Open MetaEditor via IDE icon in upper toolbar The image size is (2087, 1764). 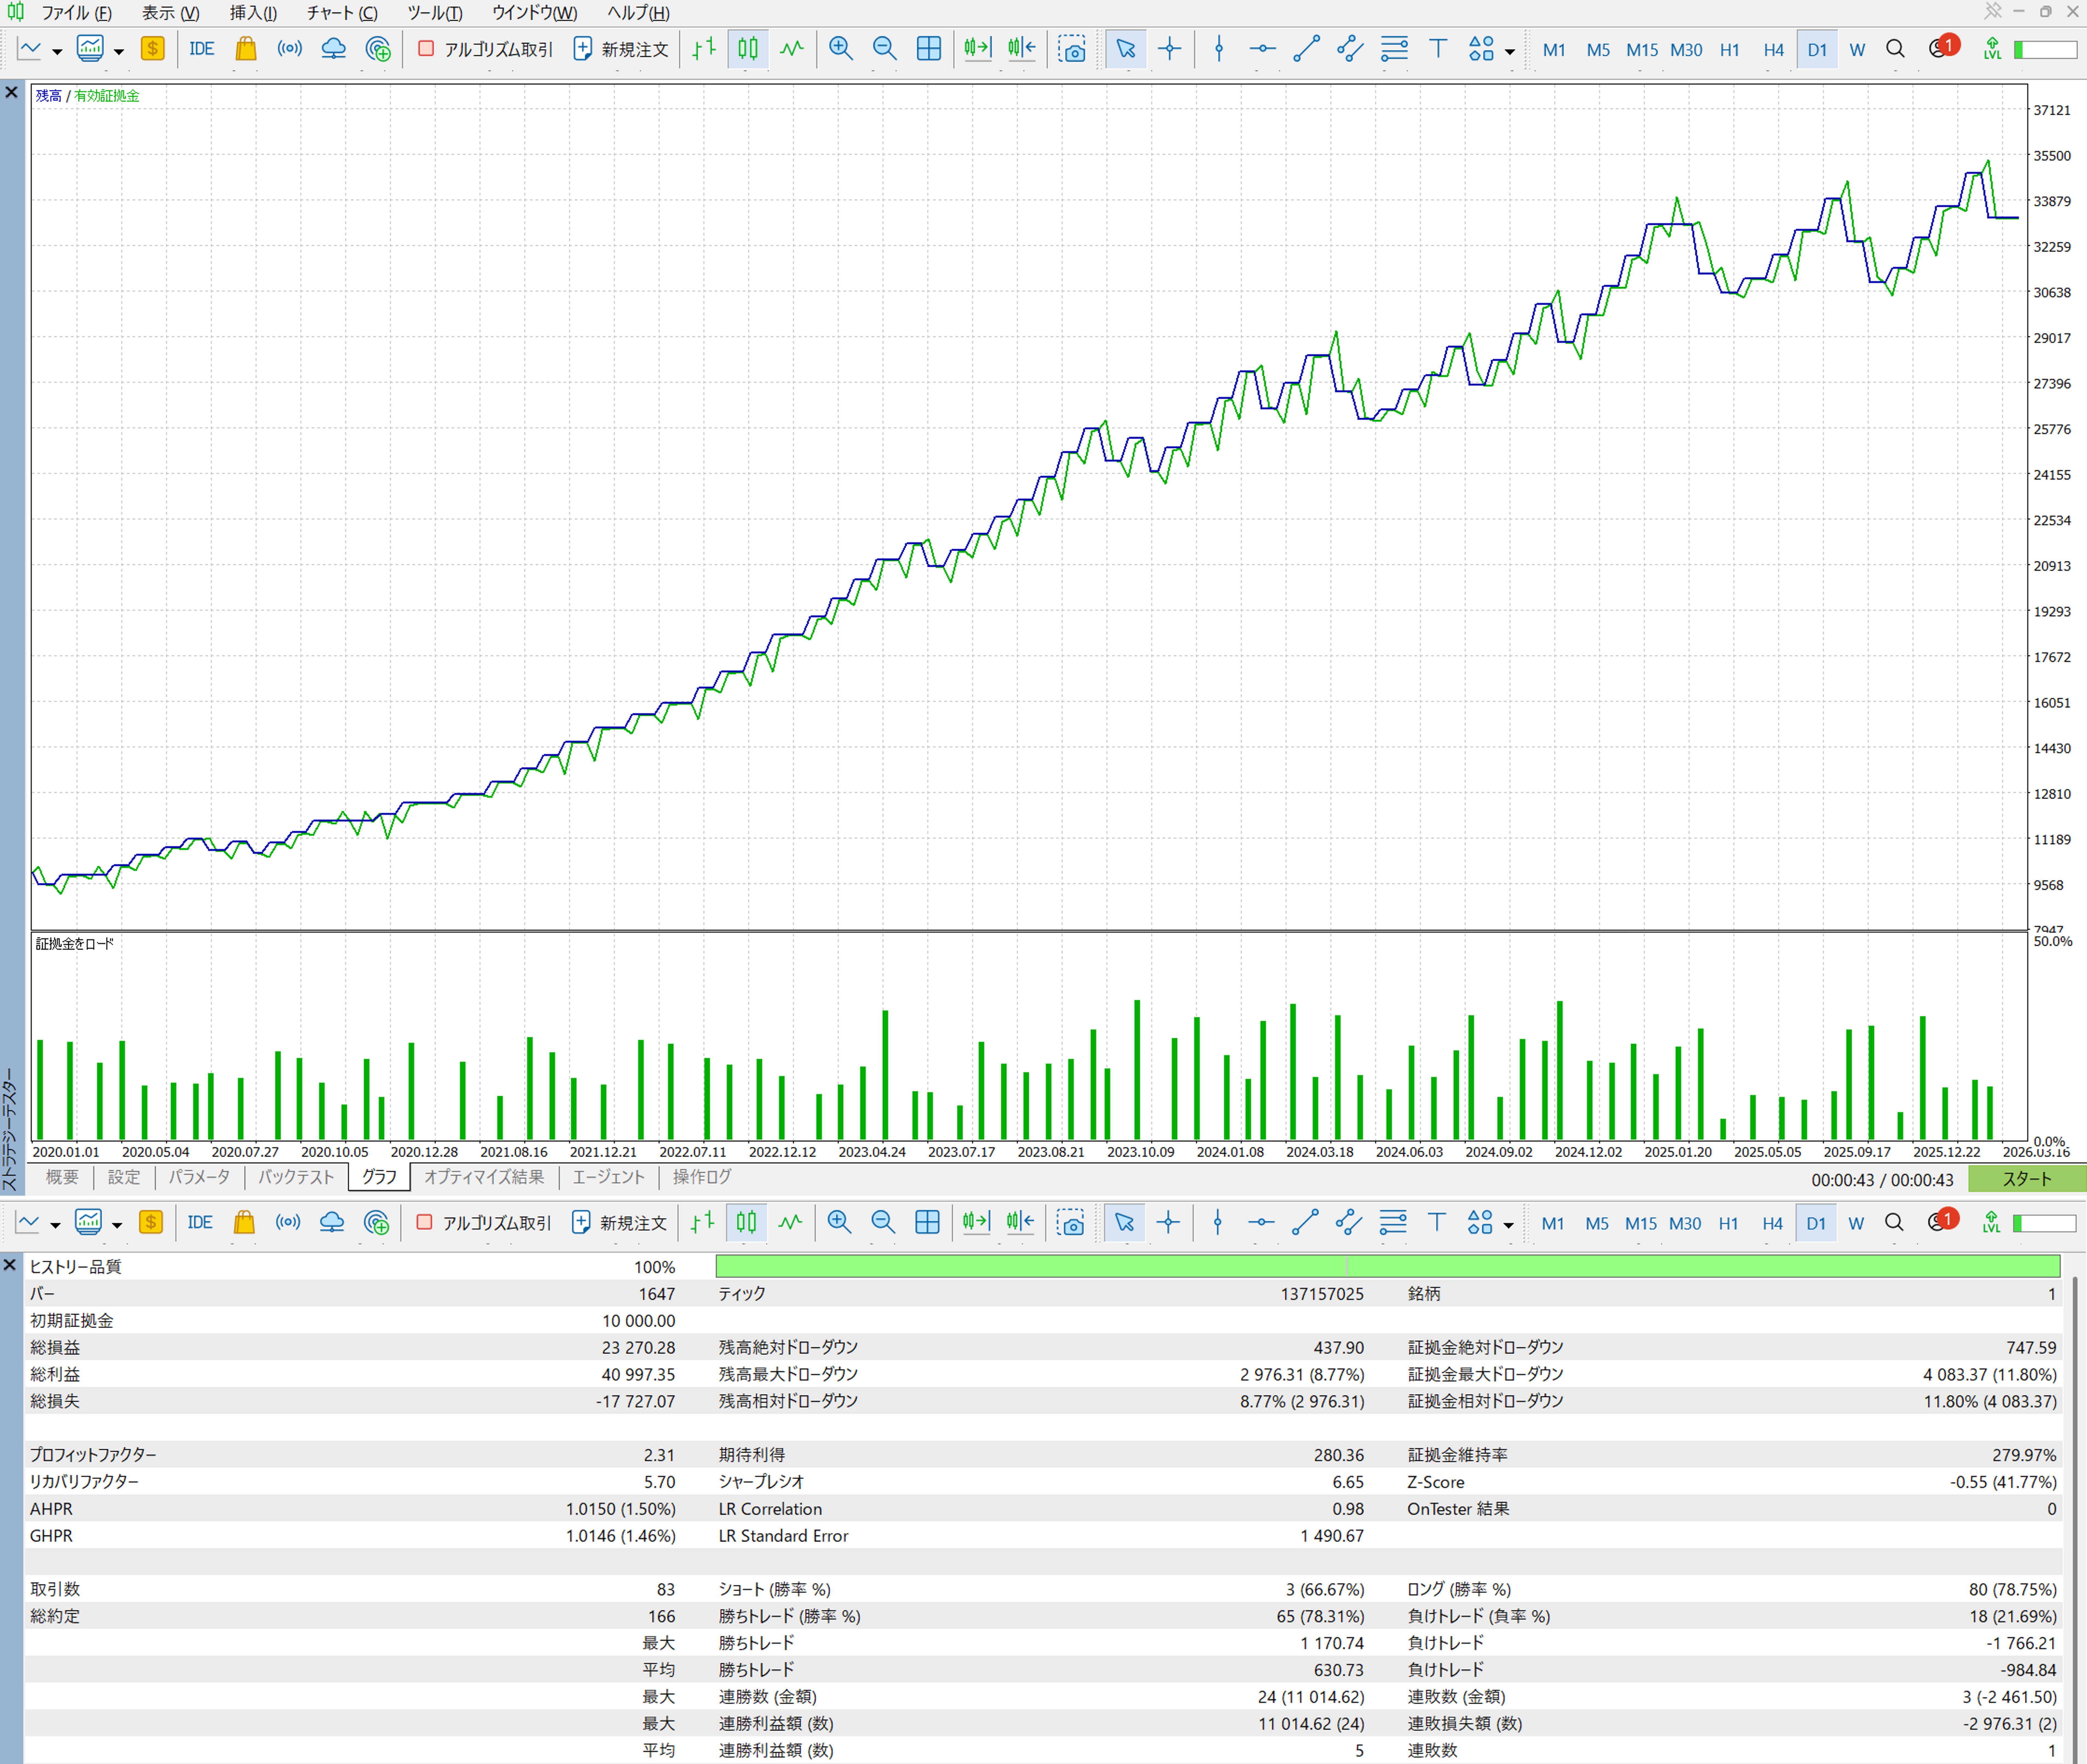[x=202, y=49]
